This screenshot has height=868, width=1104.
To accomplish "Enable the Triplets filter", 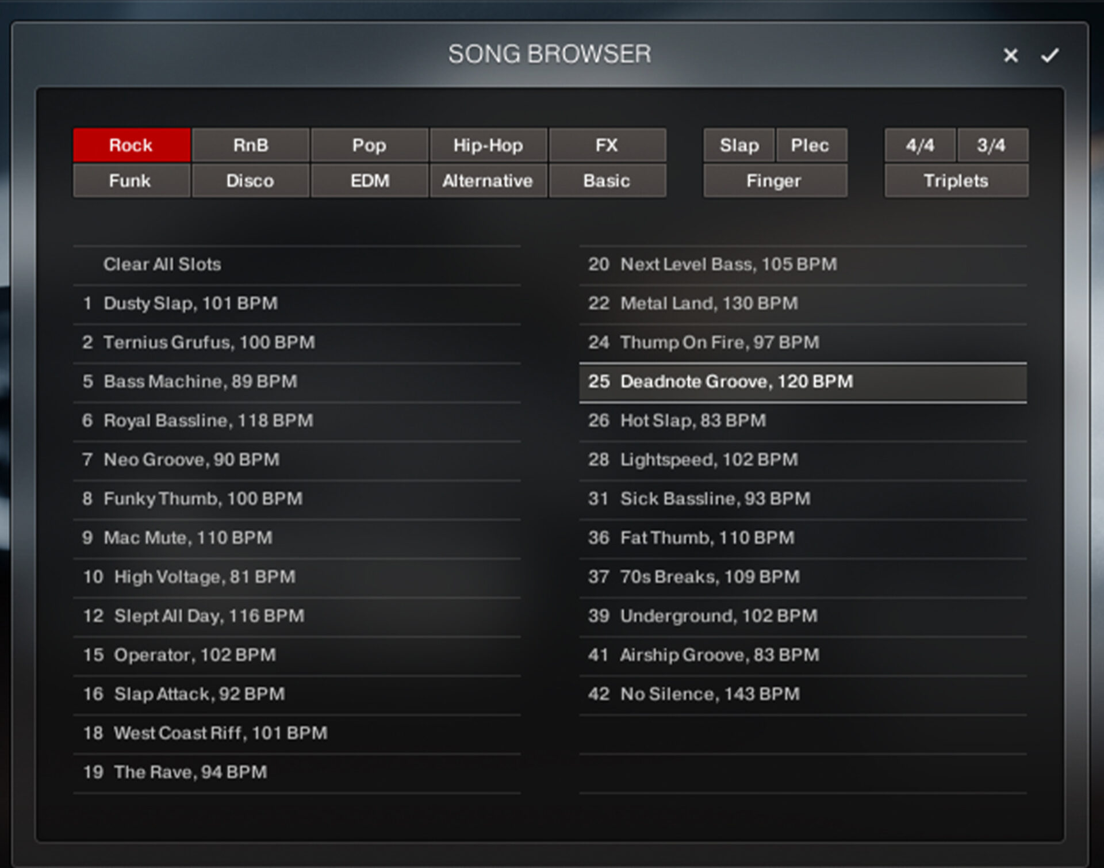I will point(956,181).
